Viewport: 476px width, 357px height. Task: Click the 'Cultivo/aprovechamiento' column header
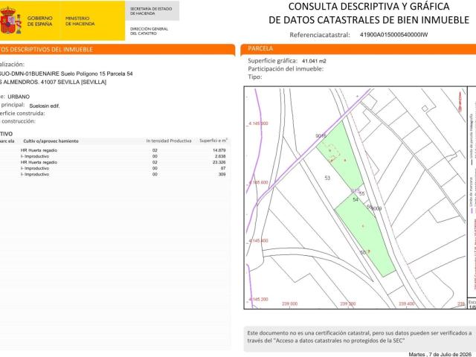pos(51,141)
